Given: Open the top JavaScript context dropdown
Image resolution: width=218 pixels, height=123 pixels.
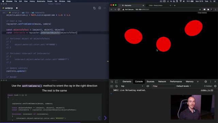Looking at the screenshot, I should click(x=132, y=86).
